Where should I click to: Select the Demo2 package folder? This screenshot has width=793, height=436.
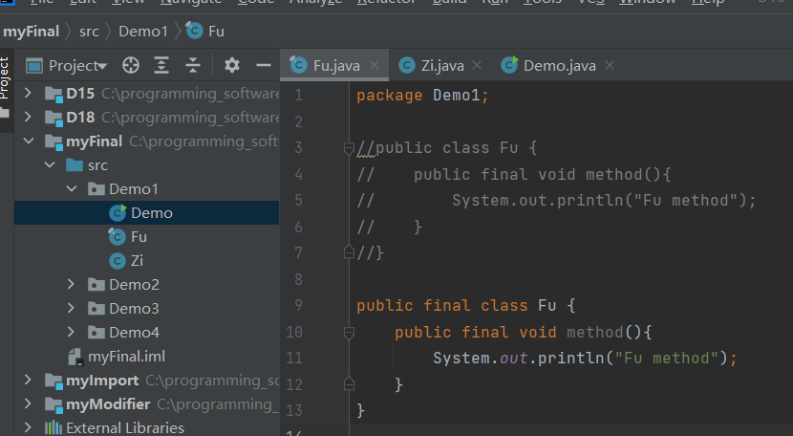pyautogui.click(x=146, y=285)
